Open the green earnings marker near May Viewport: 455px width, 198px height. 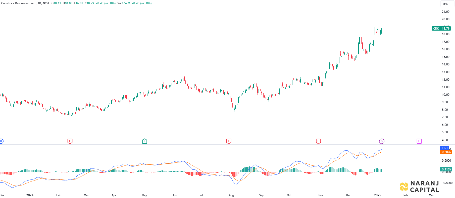(x=144, y=141)
